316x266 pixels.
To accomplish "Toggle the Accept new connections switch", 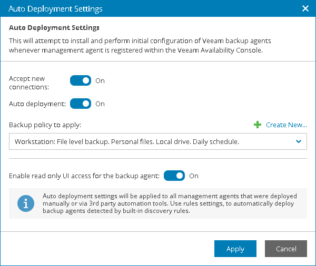I will click(x=81, y=81).
